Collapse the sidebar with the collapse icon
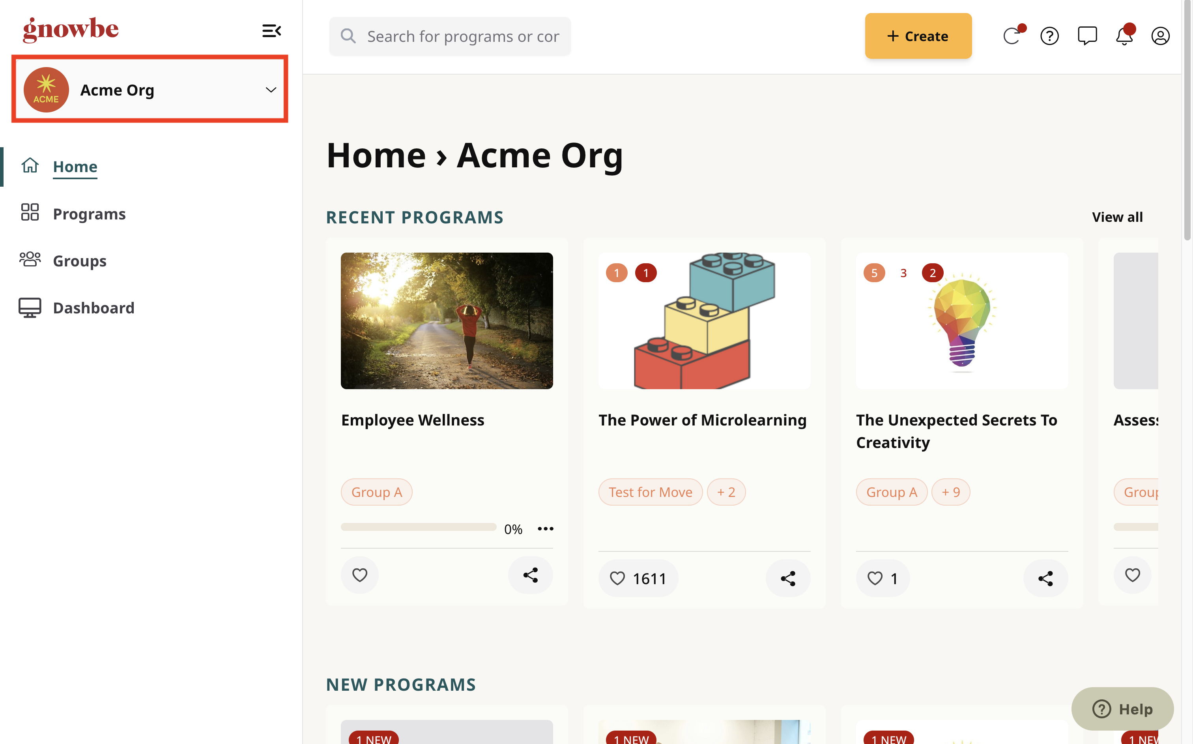This screenshot has width=1193, height=744. (271, 30)
